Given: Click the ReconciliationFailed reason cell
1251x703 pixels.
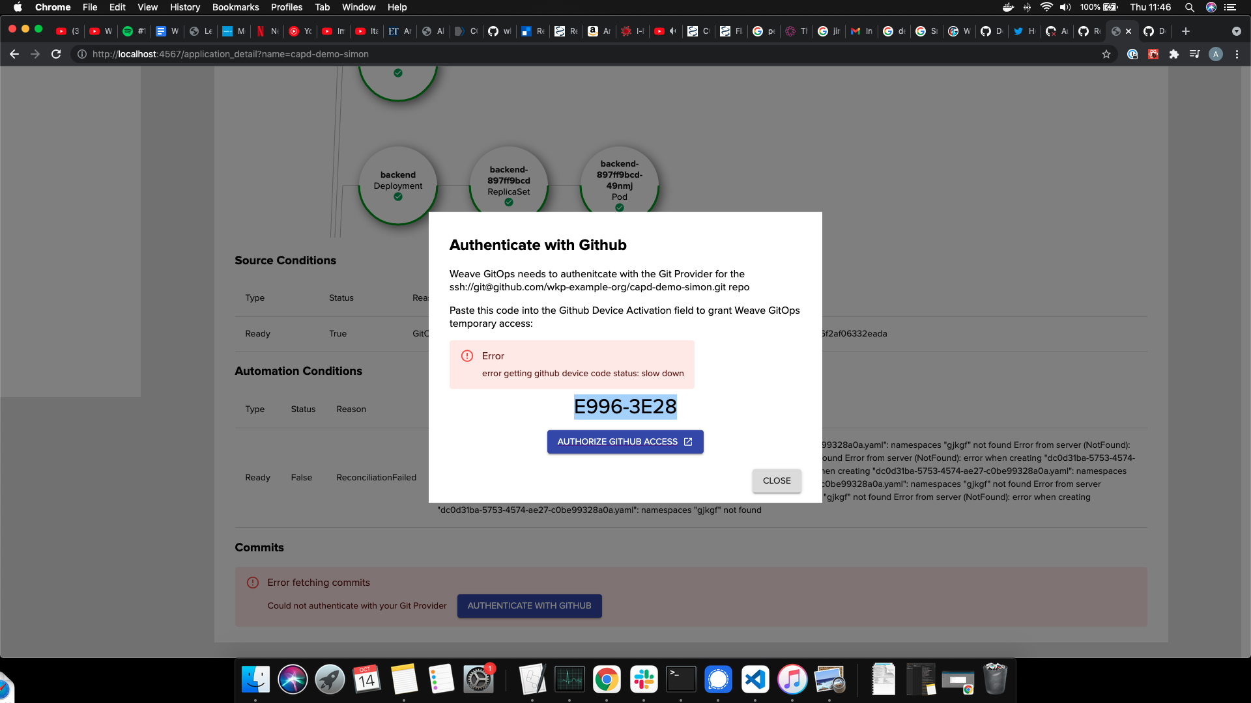Looking at the screenshot, I should coord(376,477).
